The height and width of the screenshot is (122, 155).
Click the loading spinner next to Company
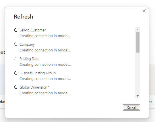click(x=15, y=44)
